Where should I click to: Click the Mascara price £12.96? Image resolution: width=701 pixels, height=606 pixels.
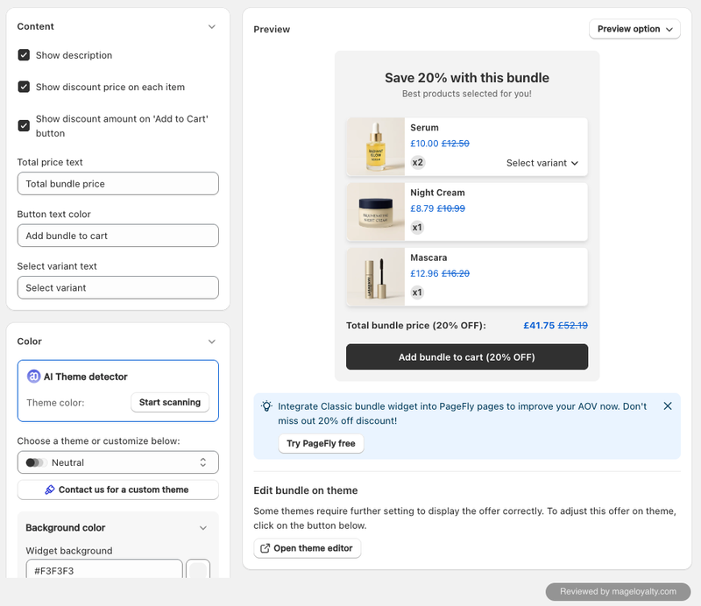click(424, 273)
